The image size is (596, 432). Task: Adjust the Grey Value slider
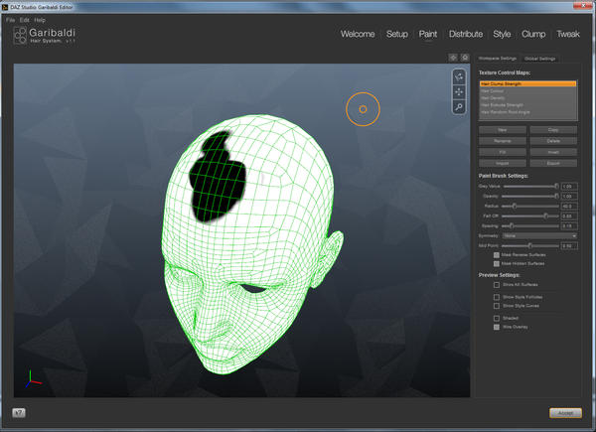point(530,186)
